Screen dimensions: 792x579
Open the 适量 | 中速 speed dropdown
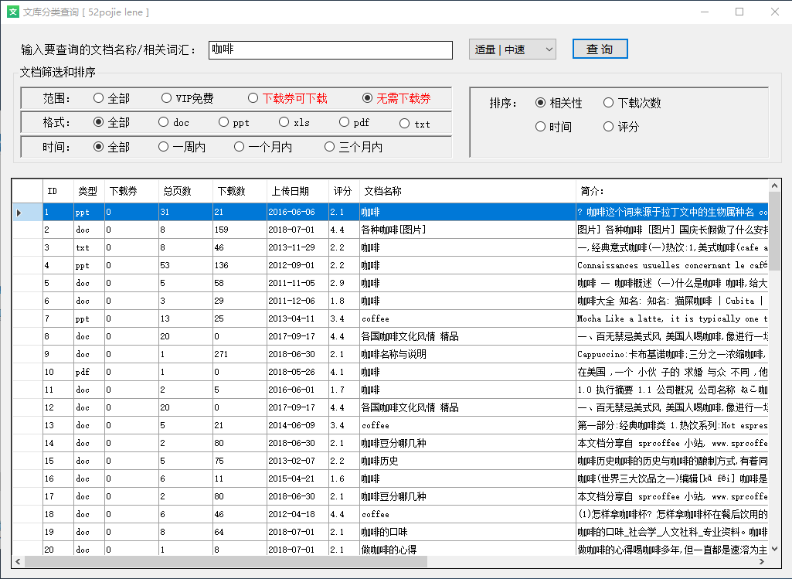512,49
